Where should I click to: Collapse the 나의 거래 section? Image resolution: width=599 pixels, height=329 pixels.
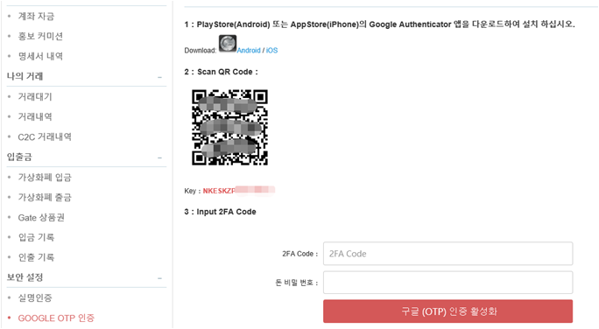point(159,77)
